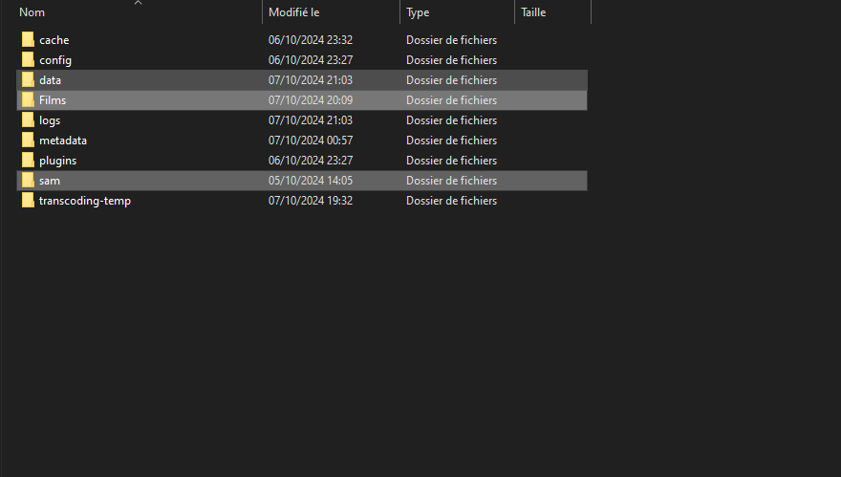841x477 pixels.
Task: Sort by the Nom column header
Action: pos(32,12)
